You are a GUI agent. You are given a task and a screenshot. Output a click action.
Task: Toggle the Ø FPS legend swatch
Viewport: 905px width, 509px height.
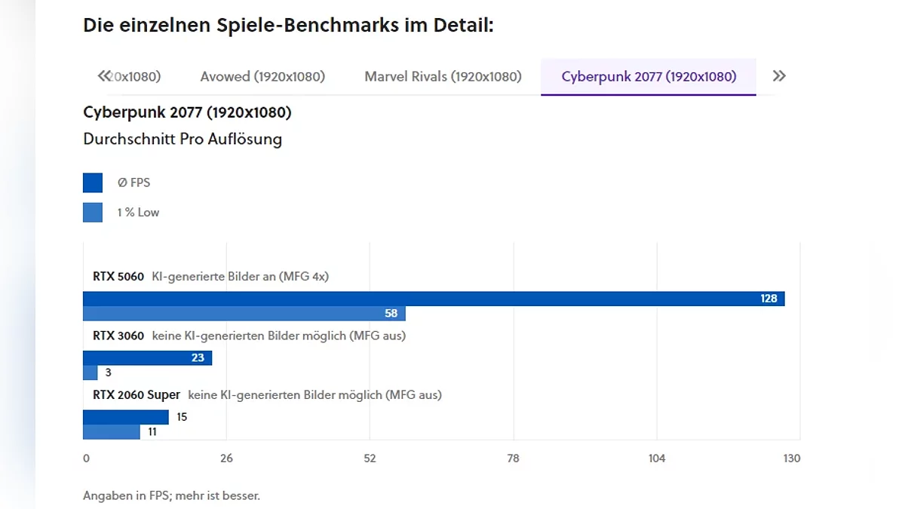(93, 182)
